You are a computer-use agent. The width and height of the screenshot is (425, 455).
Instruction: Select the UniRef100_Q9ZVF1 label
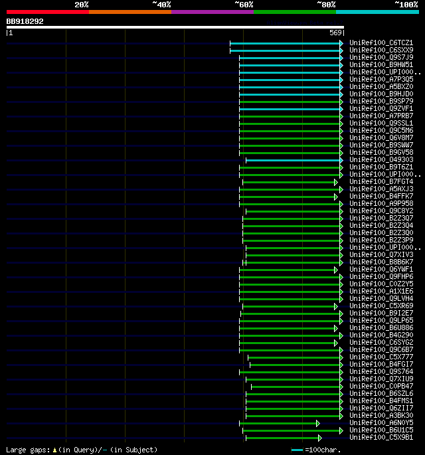point(381,108)
